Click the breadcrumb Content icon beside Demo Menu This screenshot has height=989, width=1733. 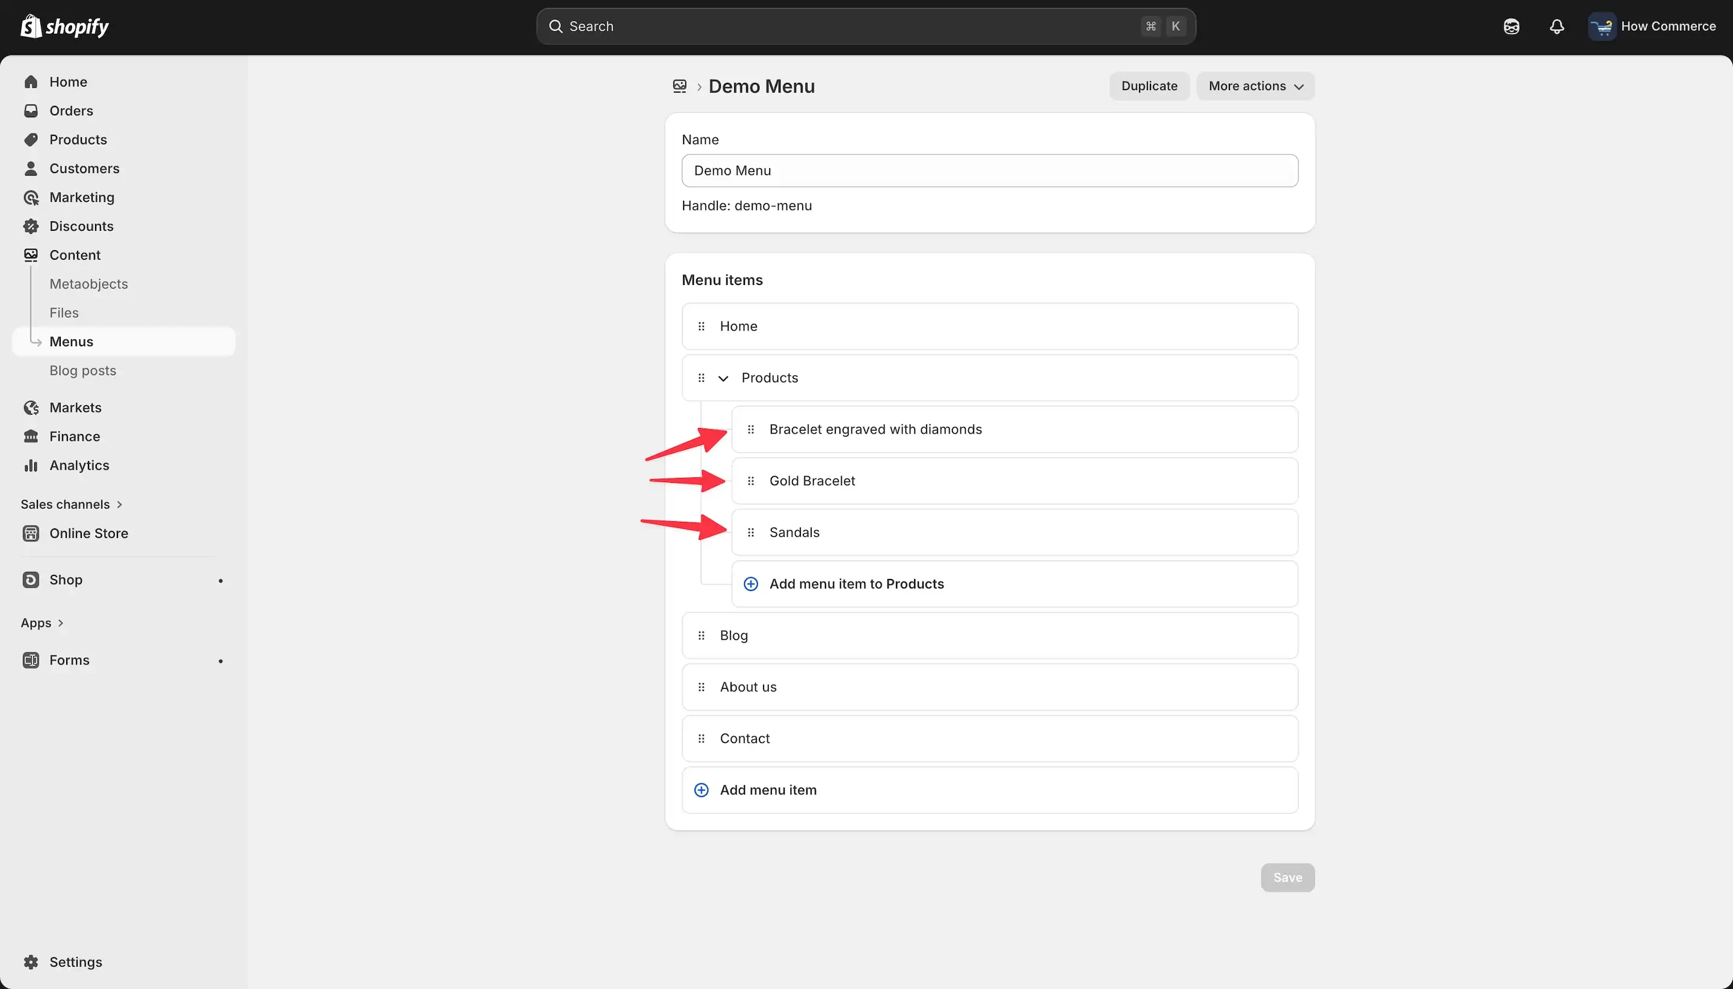[x=679, y=86]
